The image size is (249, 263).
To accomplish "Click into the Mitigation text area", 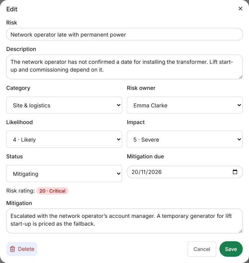I will pyautogui.click(x=124, y=221).
